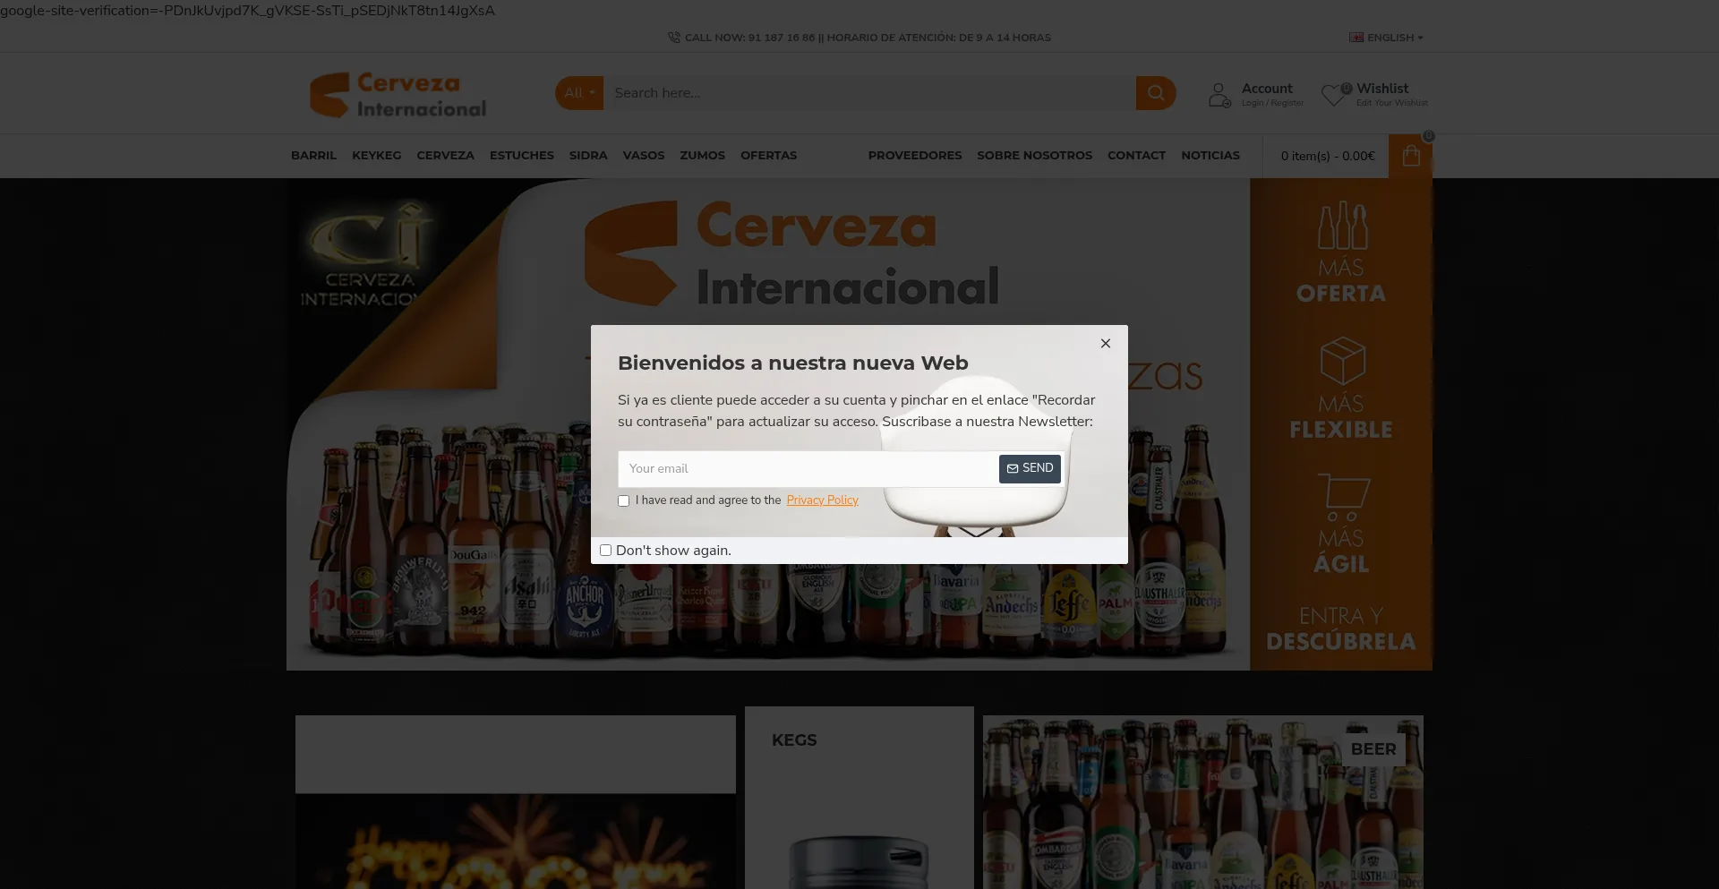Focus the Search here text box

(x=868, y=93)
